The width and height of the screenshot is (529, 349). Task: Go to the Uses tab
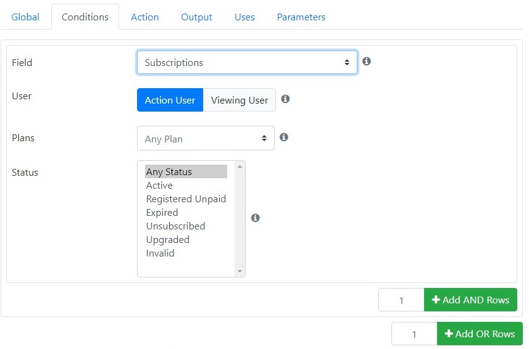(244, 17)
